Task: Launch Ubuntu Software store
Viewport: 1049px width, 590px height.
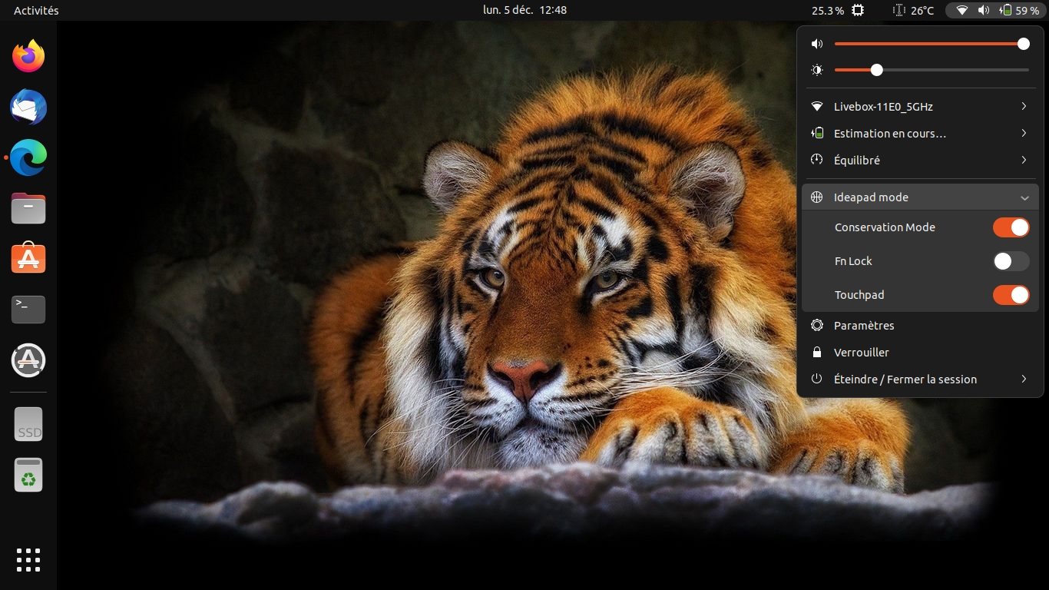Action: [28, 259]
